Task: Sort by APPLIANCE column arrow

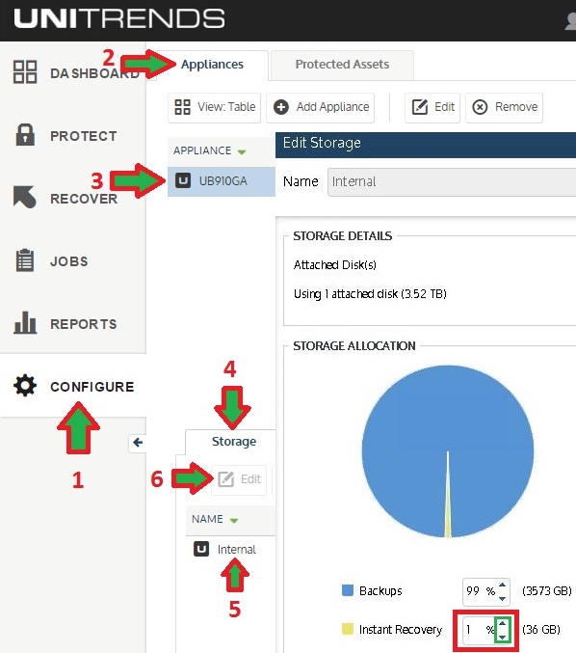Action: coord(242,152)
